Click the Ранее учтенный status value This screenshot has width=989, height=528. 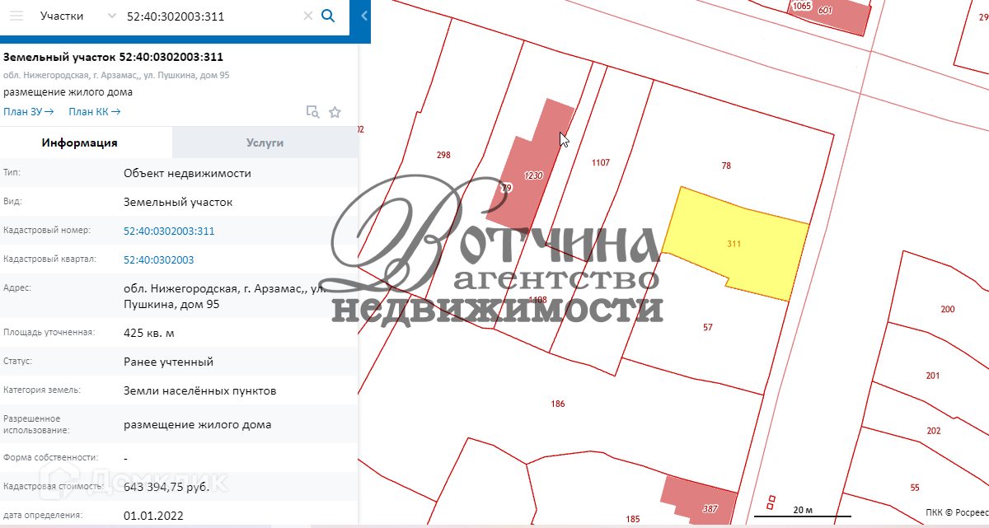coord(168,362)
